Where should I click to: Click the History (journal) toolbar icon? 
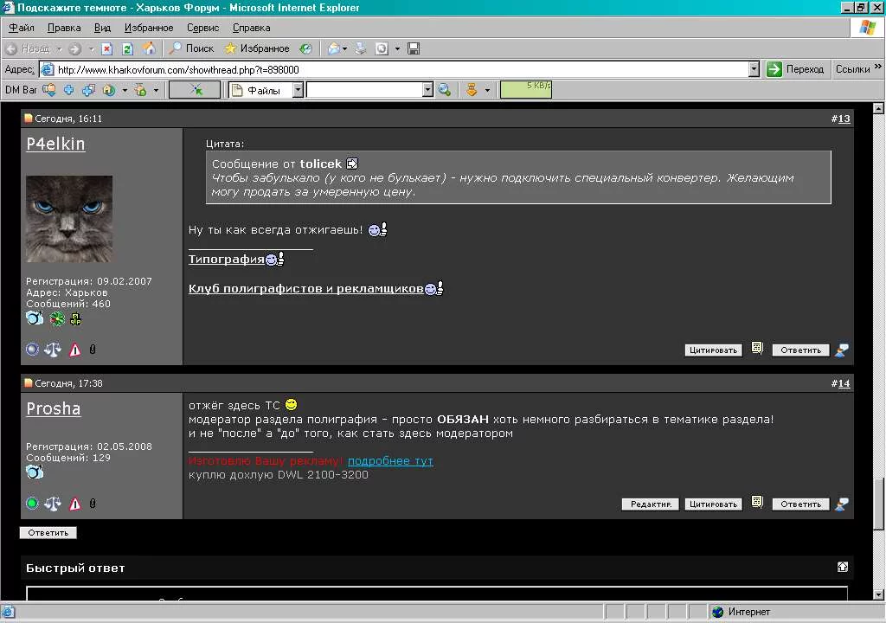click(305, 48)
